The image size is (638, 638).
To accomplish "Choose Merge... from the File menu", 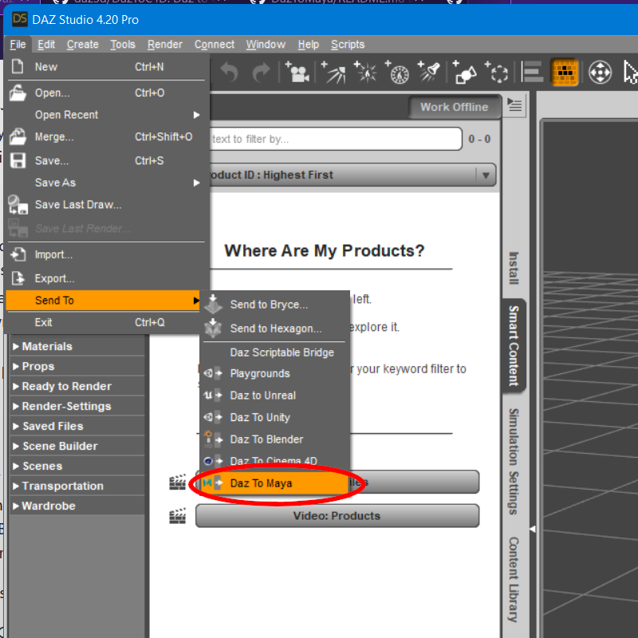I will (x=105, y=136).
